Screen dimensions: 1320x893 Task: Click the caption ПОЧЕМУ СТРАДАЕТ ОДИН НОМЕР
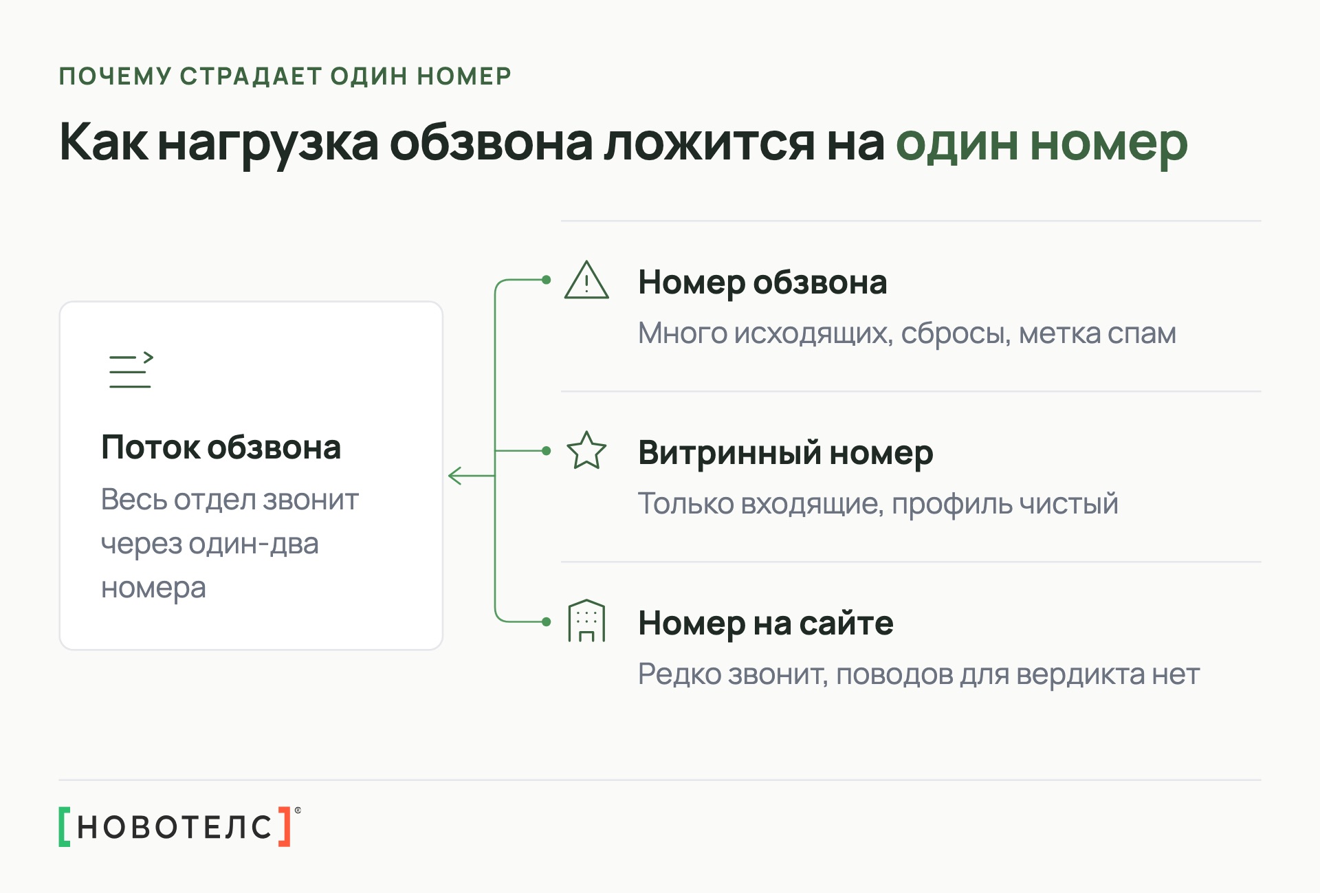click(x=285, y=76)
